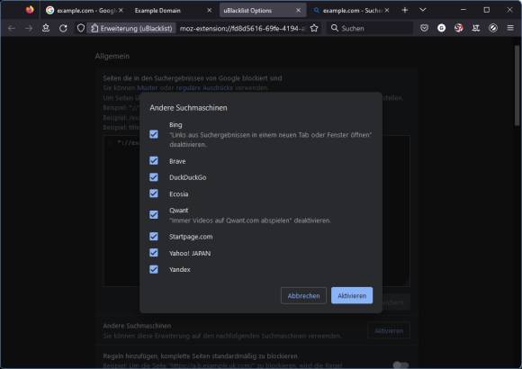Viewport: 522px width, 369px height.
Task: Click Abbrechen to cancel the dialog
Action: 303,296
